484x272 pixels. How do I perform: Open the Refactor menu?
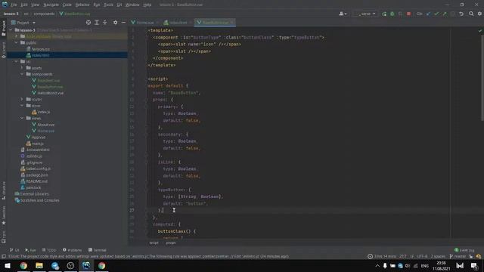click(82, 5)
